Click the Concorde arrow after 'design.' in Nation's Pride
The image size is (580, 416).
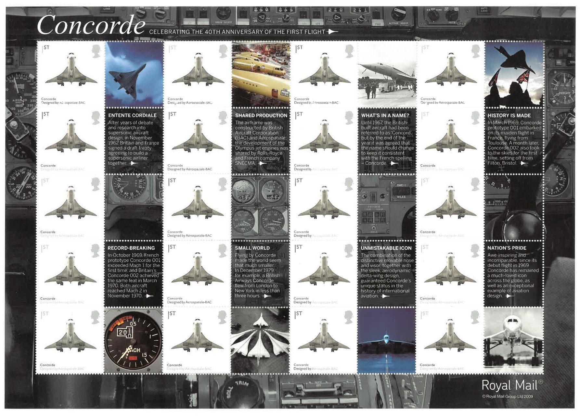tap(509, 296)
